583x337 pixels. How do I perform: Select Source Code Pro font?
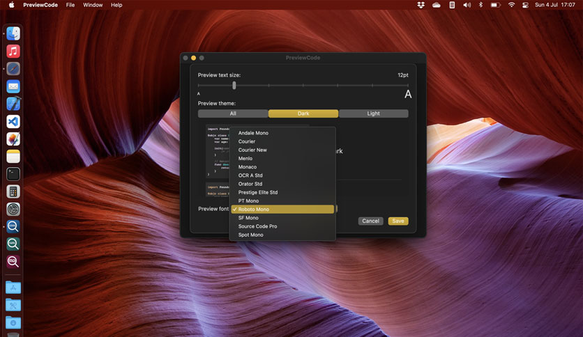pyautogui.click(x=282, y=226)
